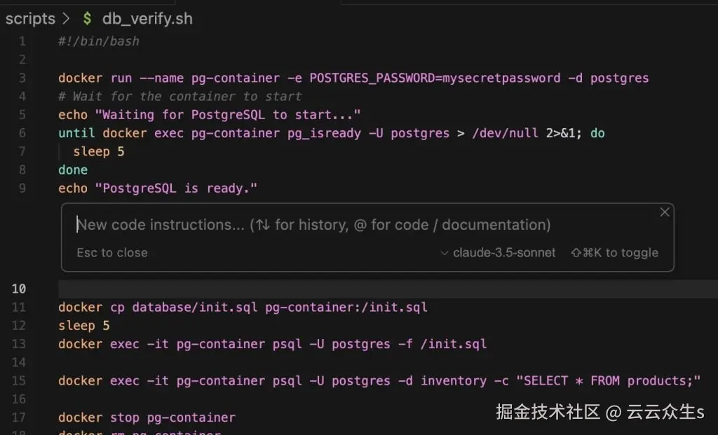Place cursor on the docker stop pg-container line
718x435 pixels.
pos(147,417)
